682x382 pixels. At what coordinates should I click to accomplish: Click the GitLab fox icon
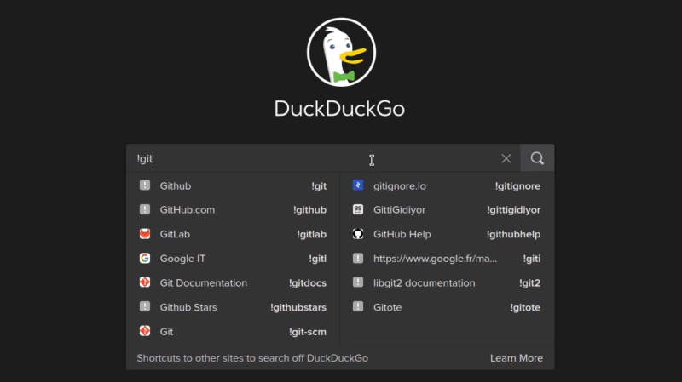point(145,234)
